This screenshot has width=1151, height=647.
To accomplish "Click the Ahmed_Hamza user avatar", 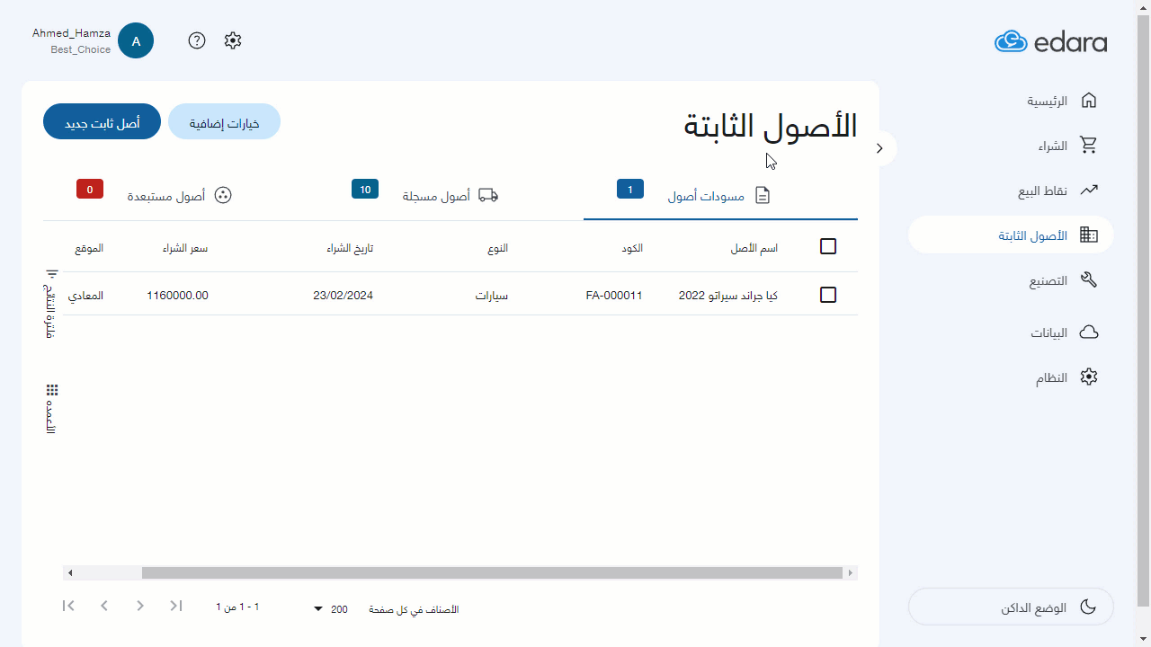I will pos(136,40).
